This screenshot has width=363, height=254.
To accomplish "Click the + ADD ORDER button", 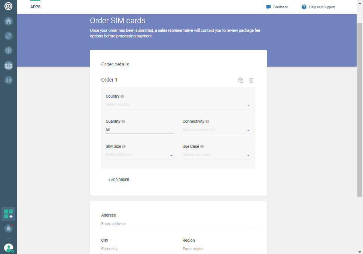I will (x=119, y=180).
